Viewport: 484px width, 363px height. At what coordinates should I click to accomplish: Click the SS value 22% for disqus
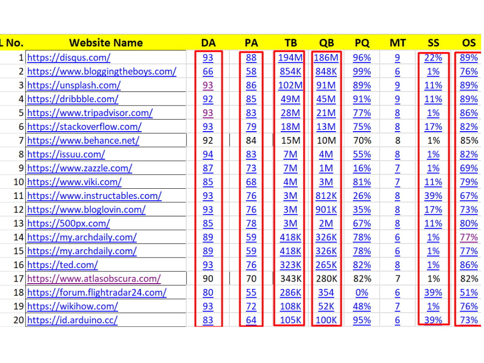(433, 58)
